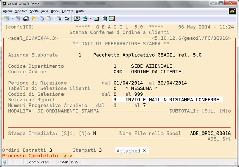239x167 pixels.
Task: Click the copy icon in toolbar
Action: point(42,18)
